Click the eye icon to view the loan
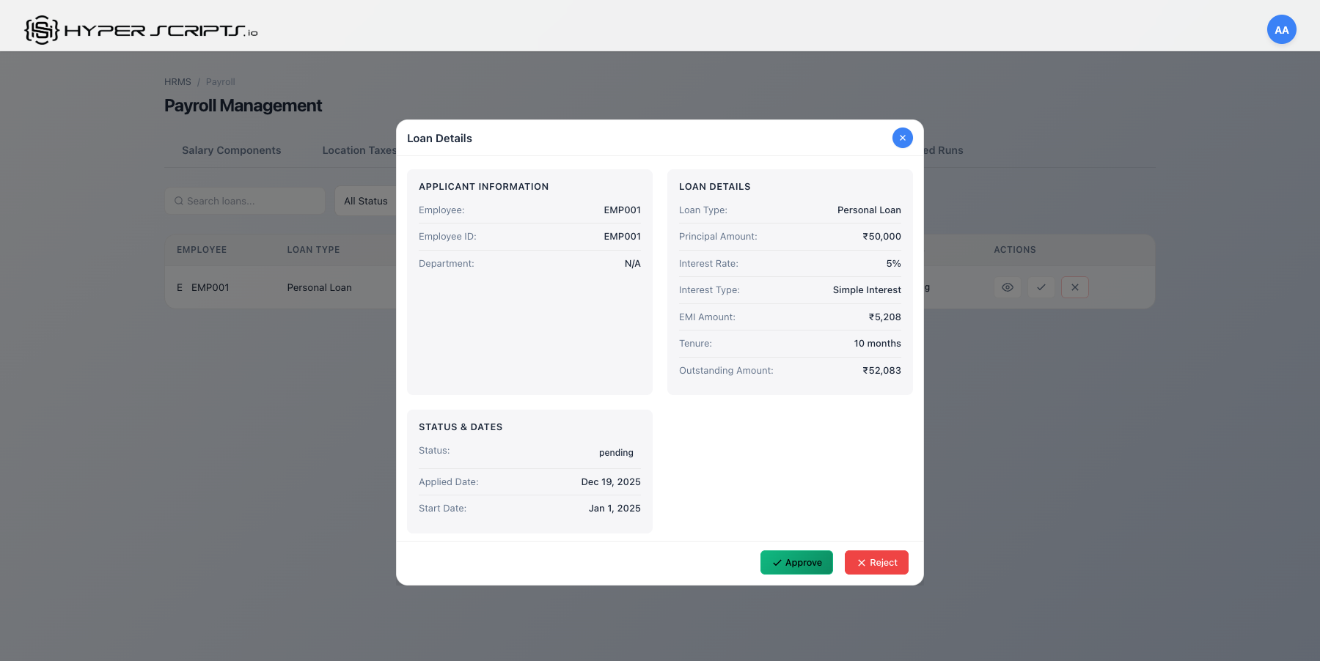Image resolution: width=1320 pixels, height=661 pixels. coord(1008,287)
